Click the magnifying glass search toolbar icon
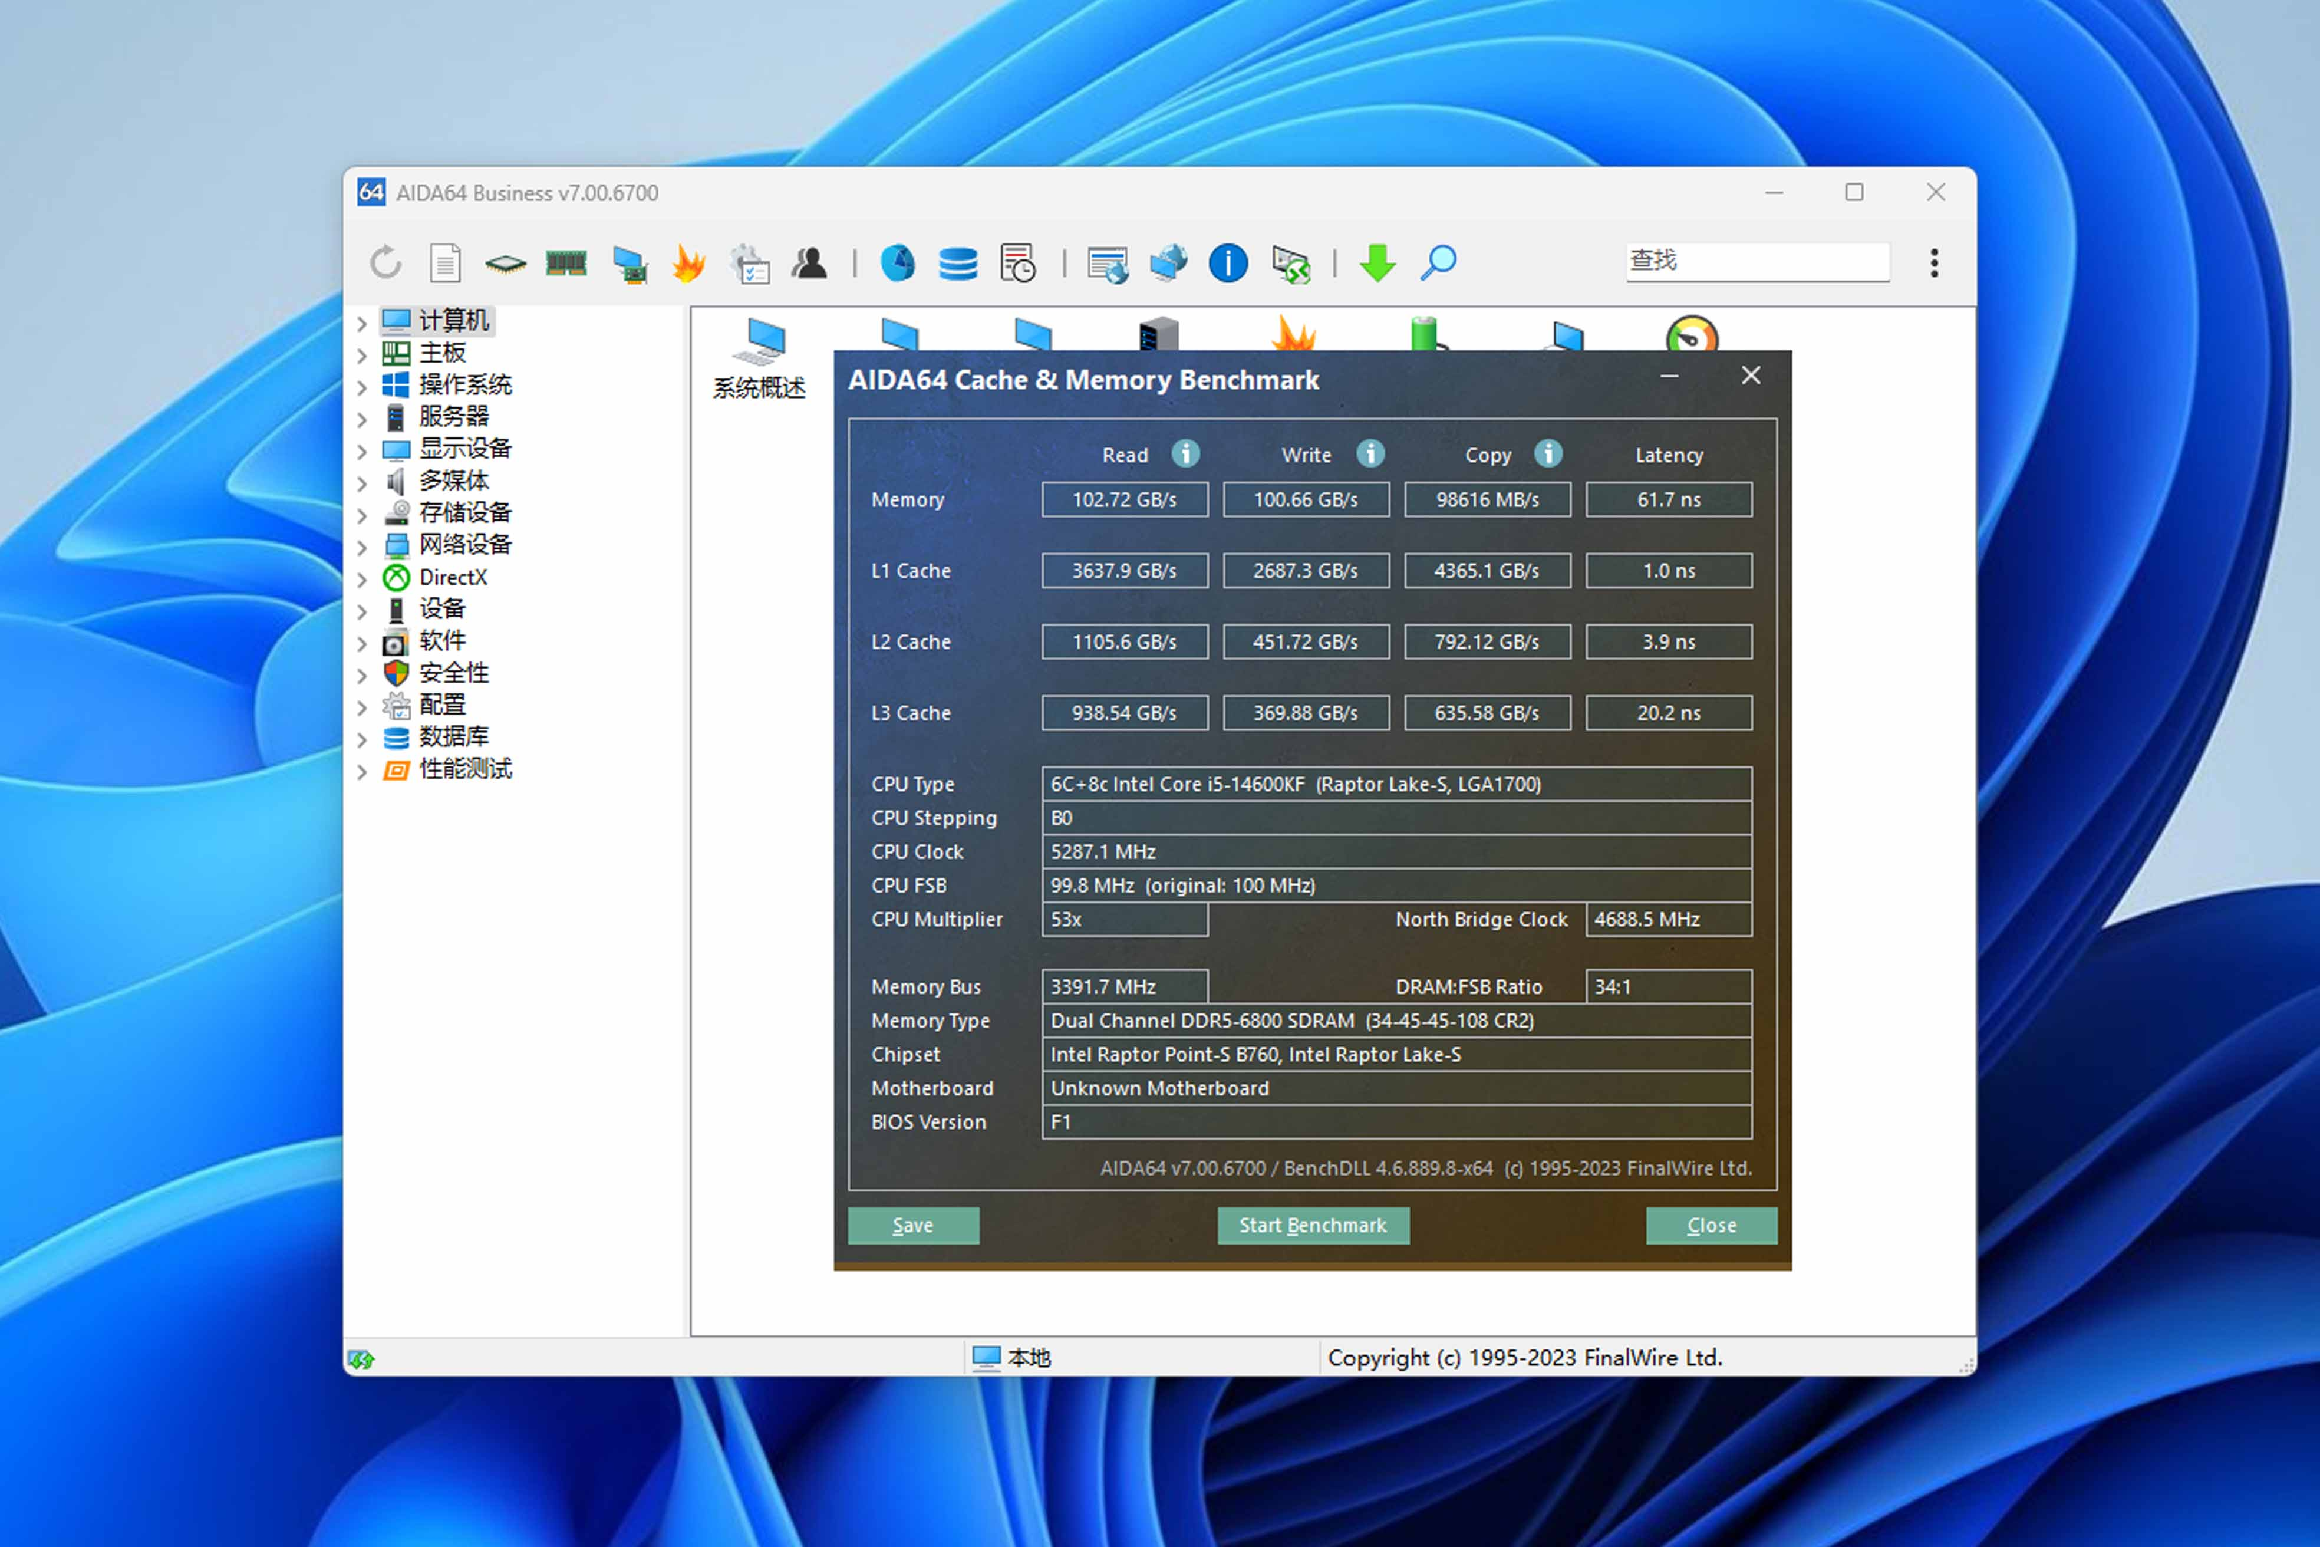Screen dimensions: 2320x1547 point(1438,264)
